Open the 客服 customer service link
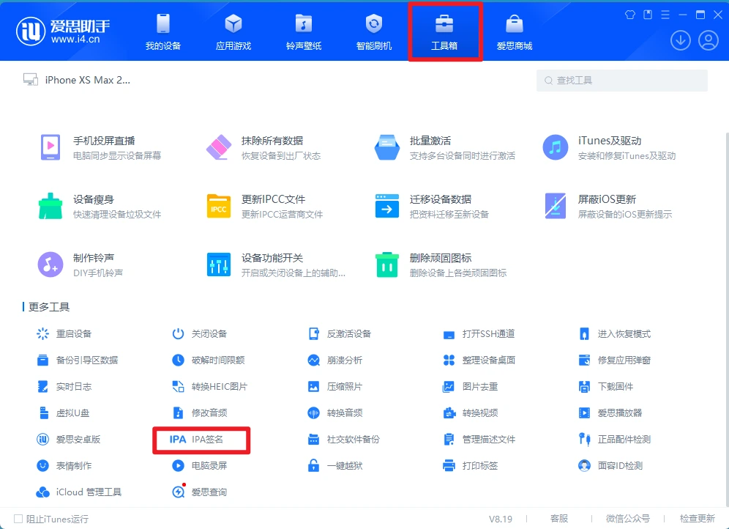This screenshot has height=529, width=729. (x=559, y=518)
